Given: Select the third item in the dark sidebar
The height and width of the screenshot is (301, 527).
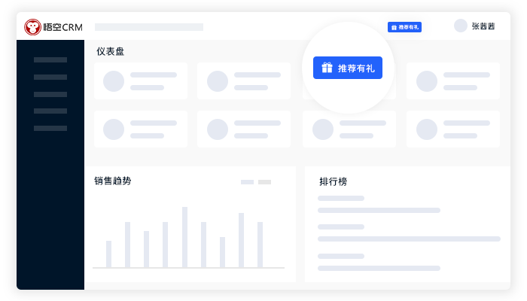Looking at the screenshot, I should click(x=50, y=94).
